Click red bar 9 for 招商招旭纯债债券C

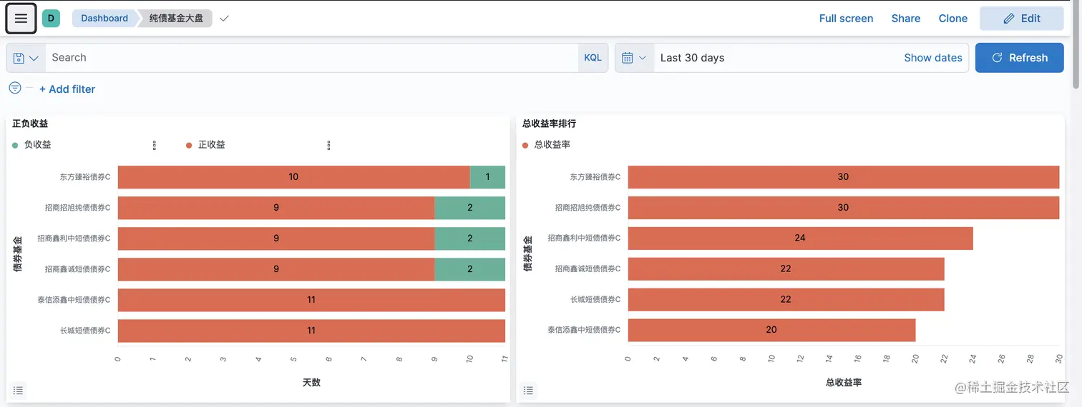coord(276,208)
